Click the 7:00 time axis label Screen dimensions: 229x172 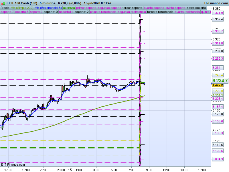131,170
